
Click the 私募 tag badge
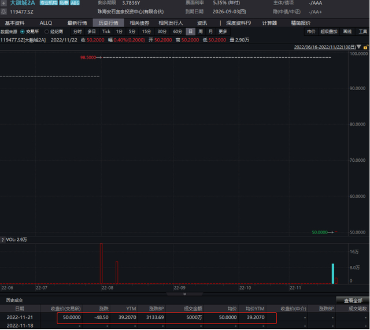coord(64,3)
